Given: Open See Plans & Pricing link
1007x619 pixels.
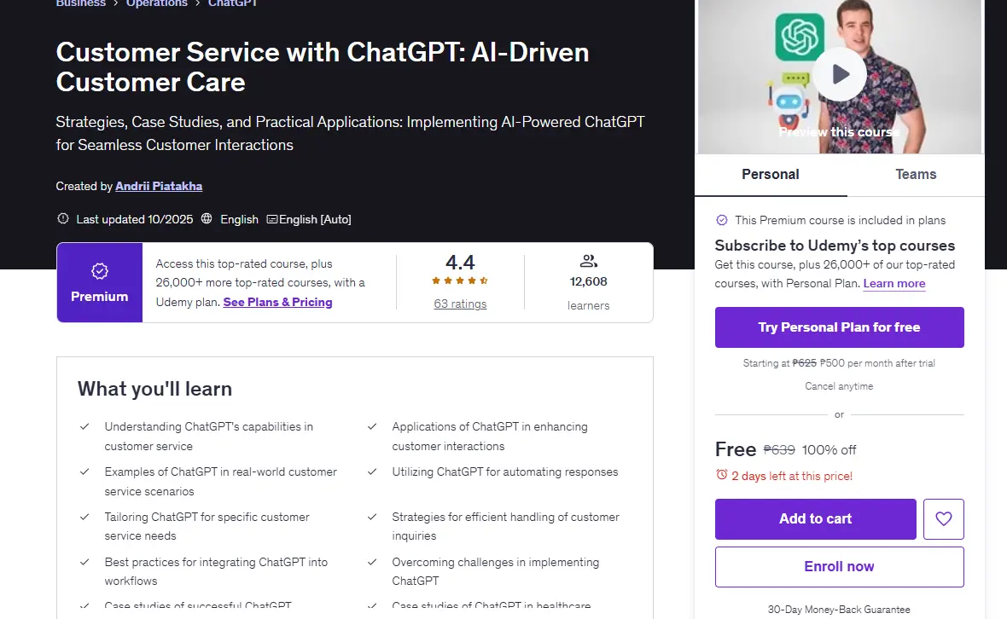Looking at the screenshot, I should (277, 302).
